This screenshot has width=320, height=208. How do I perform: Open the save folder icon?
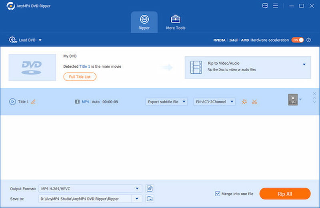coord(150,199)
